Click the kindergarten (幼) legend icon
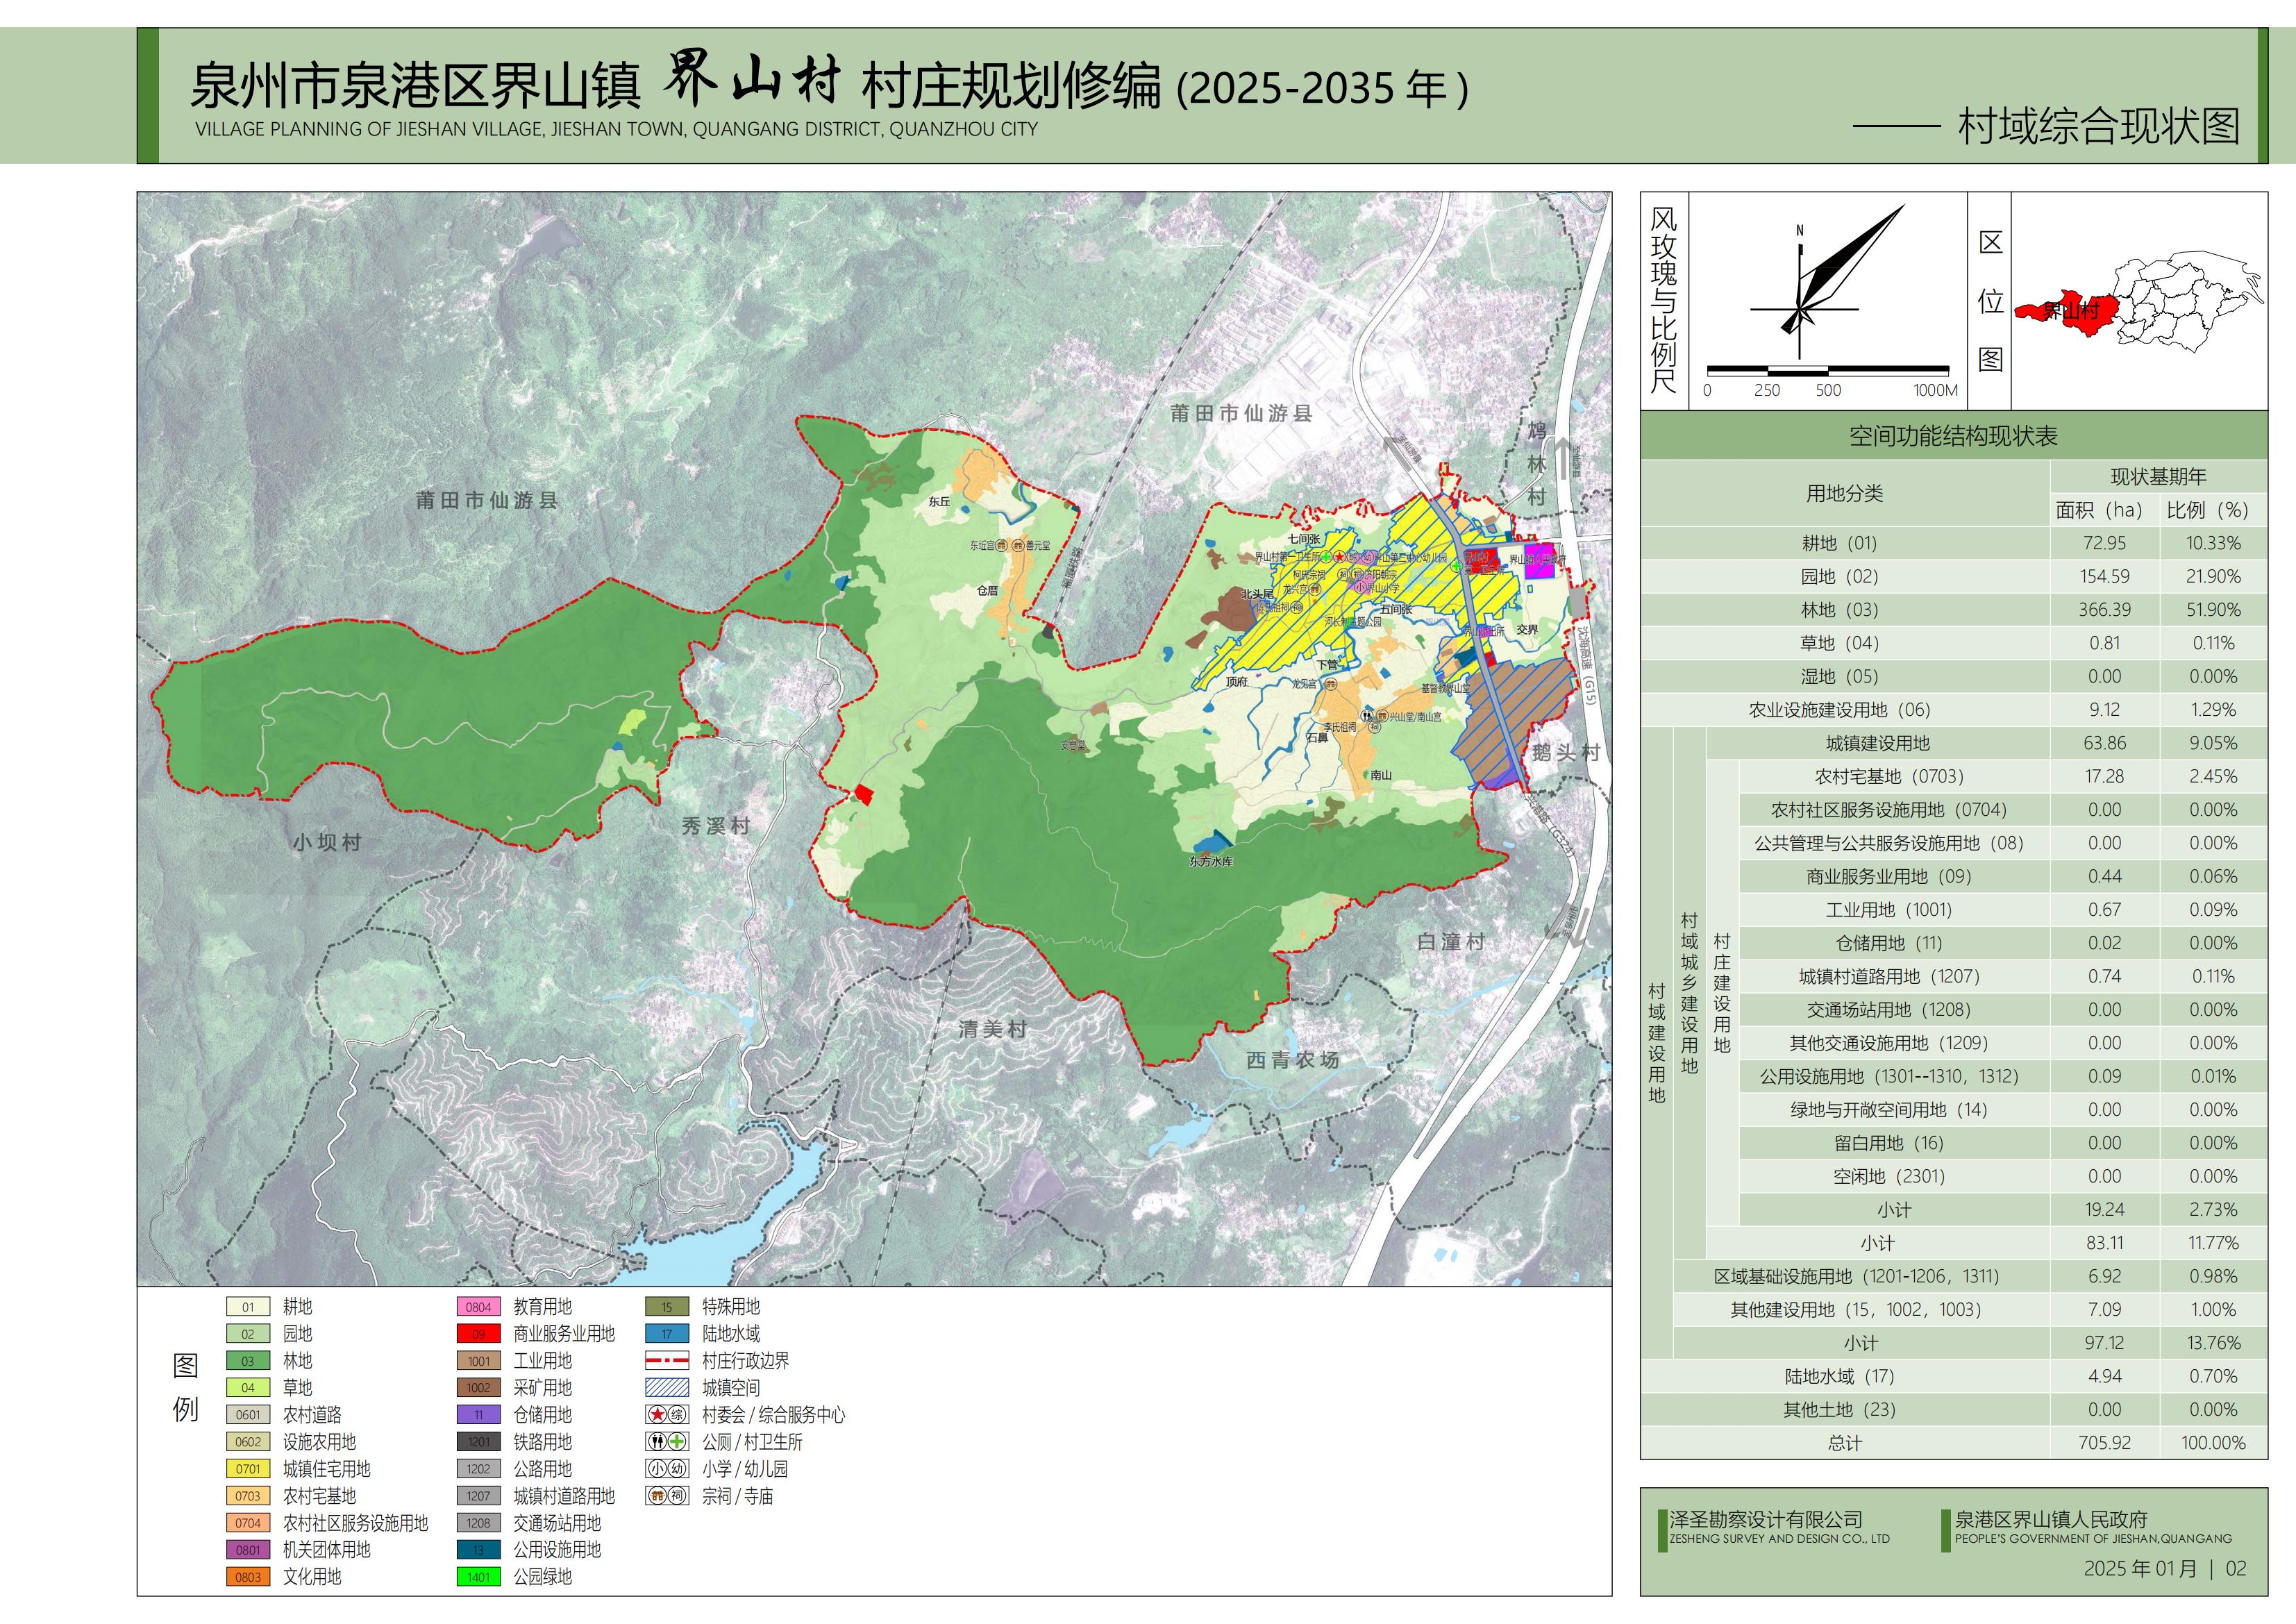2296x1624 pixels. coord(678,1468)
